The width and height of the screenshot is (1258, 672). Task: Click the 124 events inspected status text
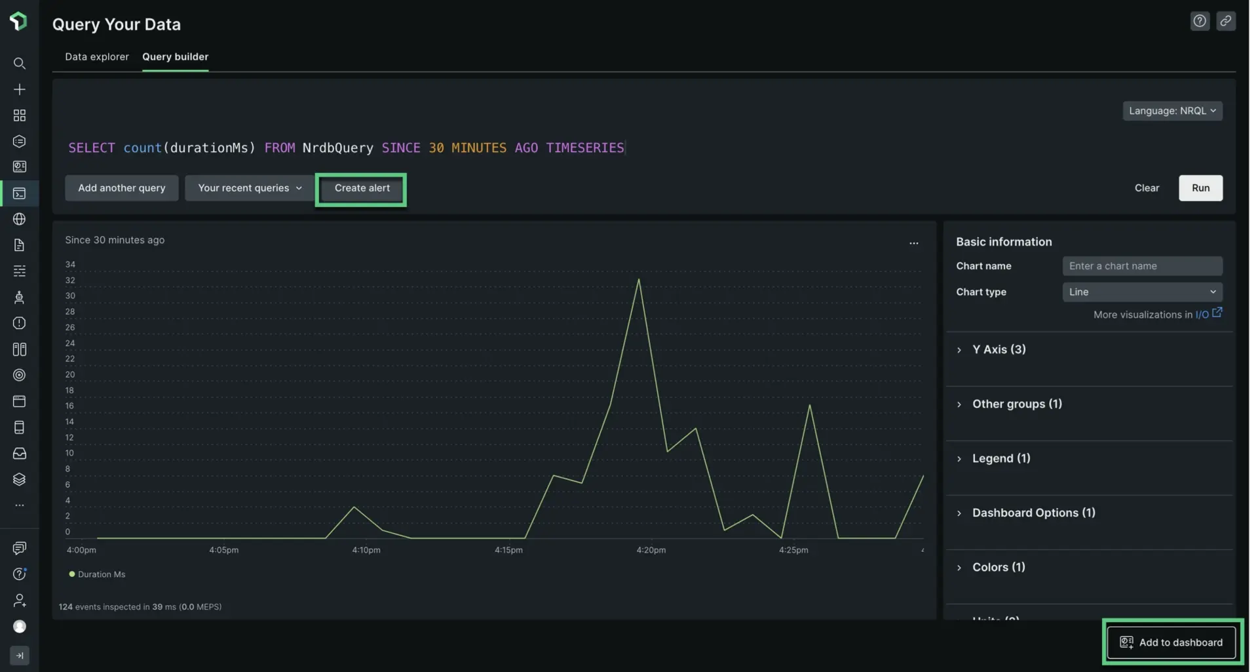pyautogui.click(x=140, y=607)
